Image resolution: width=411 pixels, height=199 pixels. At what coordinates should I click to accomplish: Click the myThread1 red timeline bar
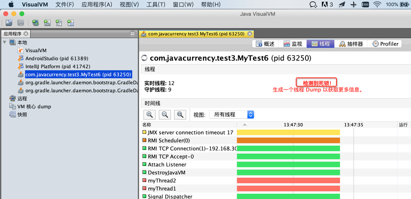289,189
